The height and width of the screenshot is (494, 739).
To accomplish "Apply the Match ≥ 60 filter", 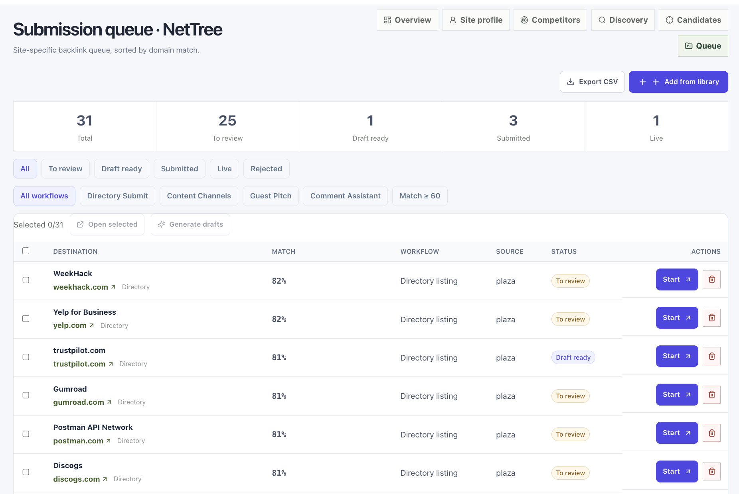I will 420,196.
